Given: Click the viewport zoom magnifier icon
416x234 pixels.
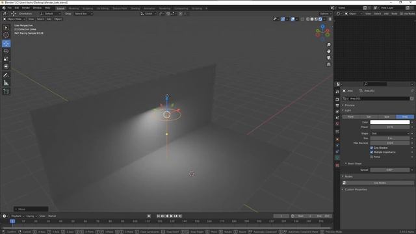Looking at the screenshot, I should coord(329,45).
